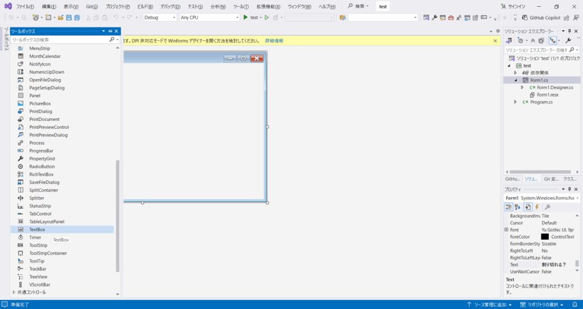Open the ビルド(B) menu
Viewport: 583px width, 309px height.
pyautogui.click(x=145, y=6)
